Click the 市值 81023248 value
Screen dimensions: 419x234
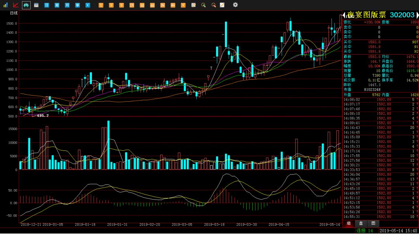[x=372, y=90]
